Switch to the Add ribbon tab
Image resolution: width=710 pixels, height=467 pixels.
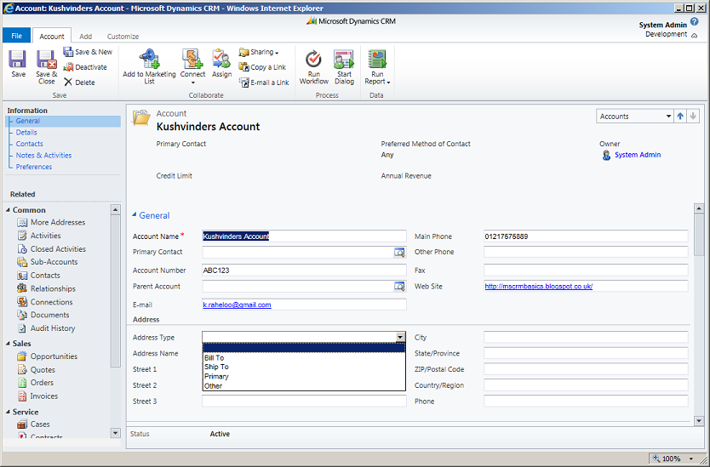pyautogui.click(x=86, y=37)
